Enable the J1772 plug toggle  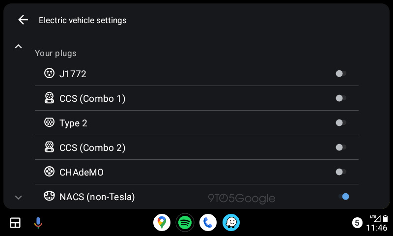(341, 74)
